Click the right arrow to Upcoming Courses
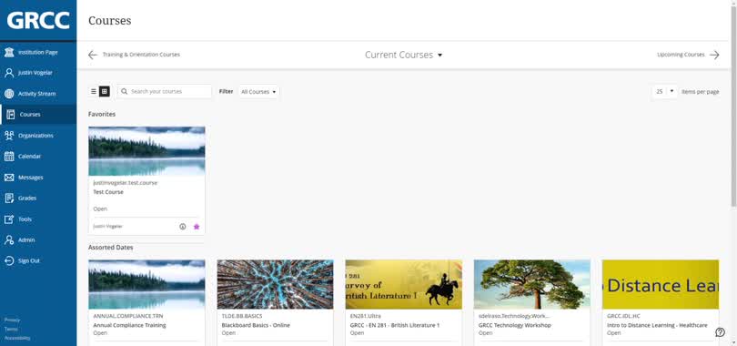737x346 pixels. tap(714, 55)
